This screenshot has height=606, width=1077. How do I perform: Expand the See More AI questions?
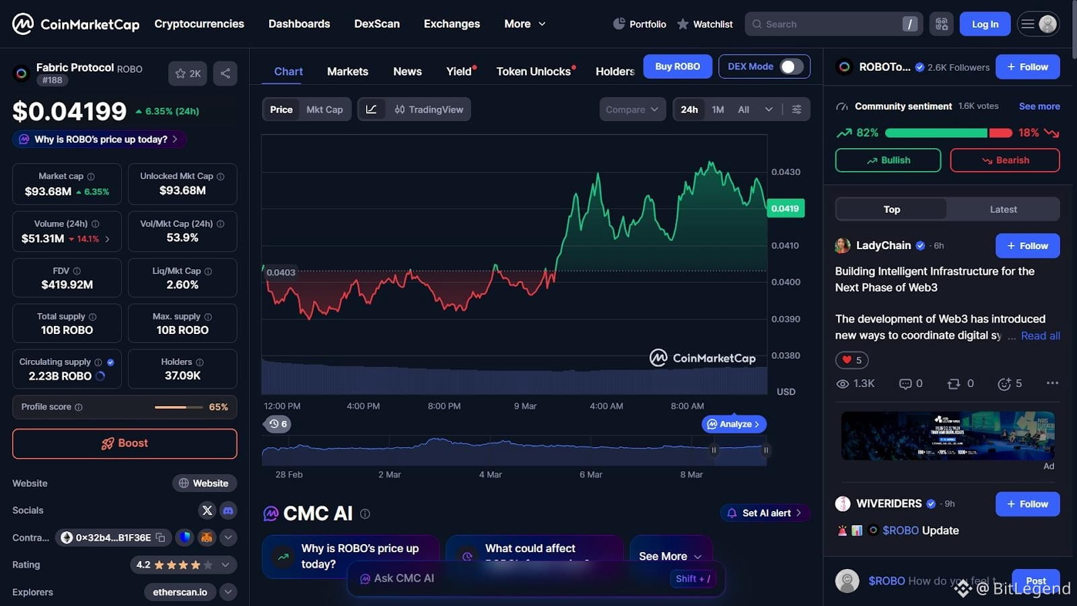tap(670, 556)
